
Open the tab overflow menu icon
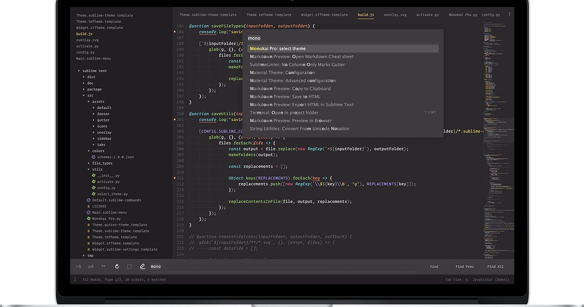point(509,15)
